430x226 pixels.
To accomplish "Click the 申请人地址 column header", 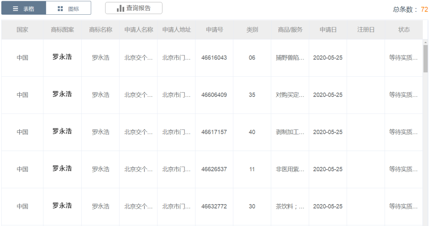I will click(x=176, y=29).
